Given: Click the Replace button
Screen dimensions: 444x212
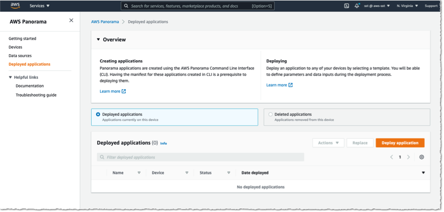Looking at the screenshot, I should (x=360, y=143).
